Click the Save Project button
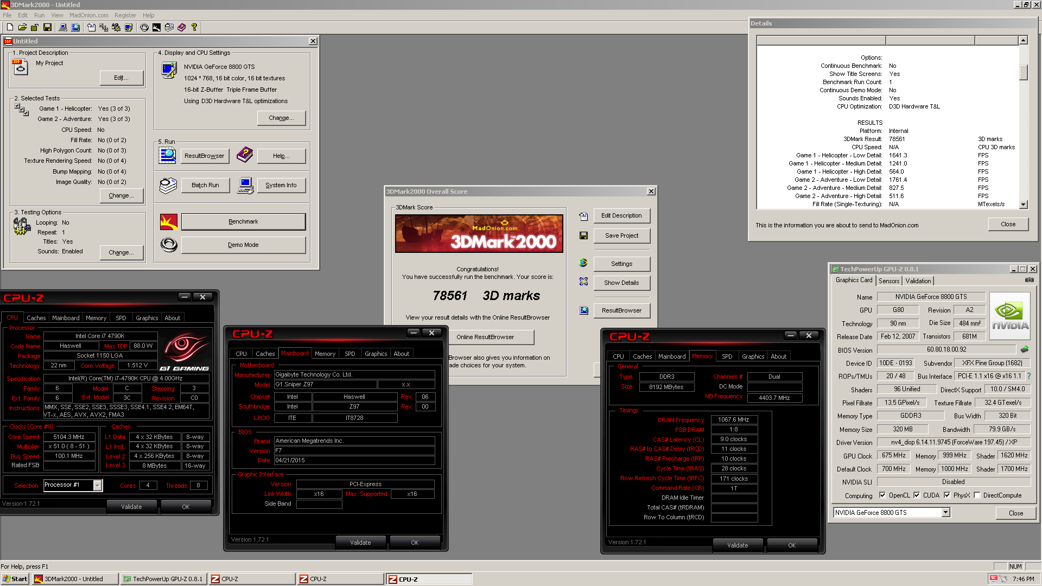 (621, 235)
